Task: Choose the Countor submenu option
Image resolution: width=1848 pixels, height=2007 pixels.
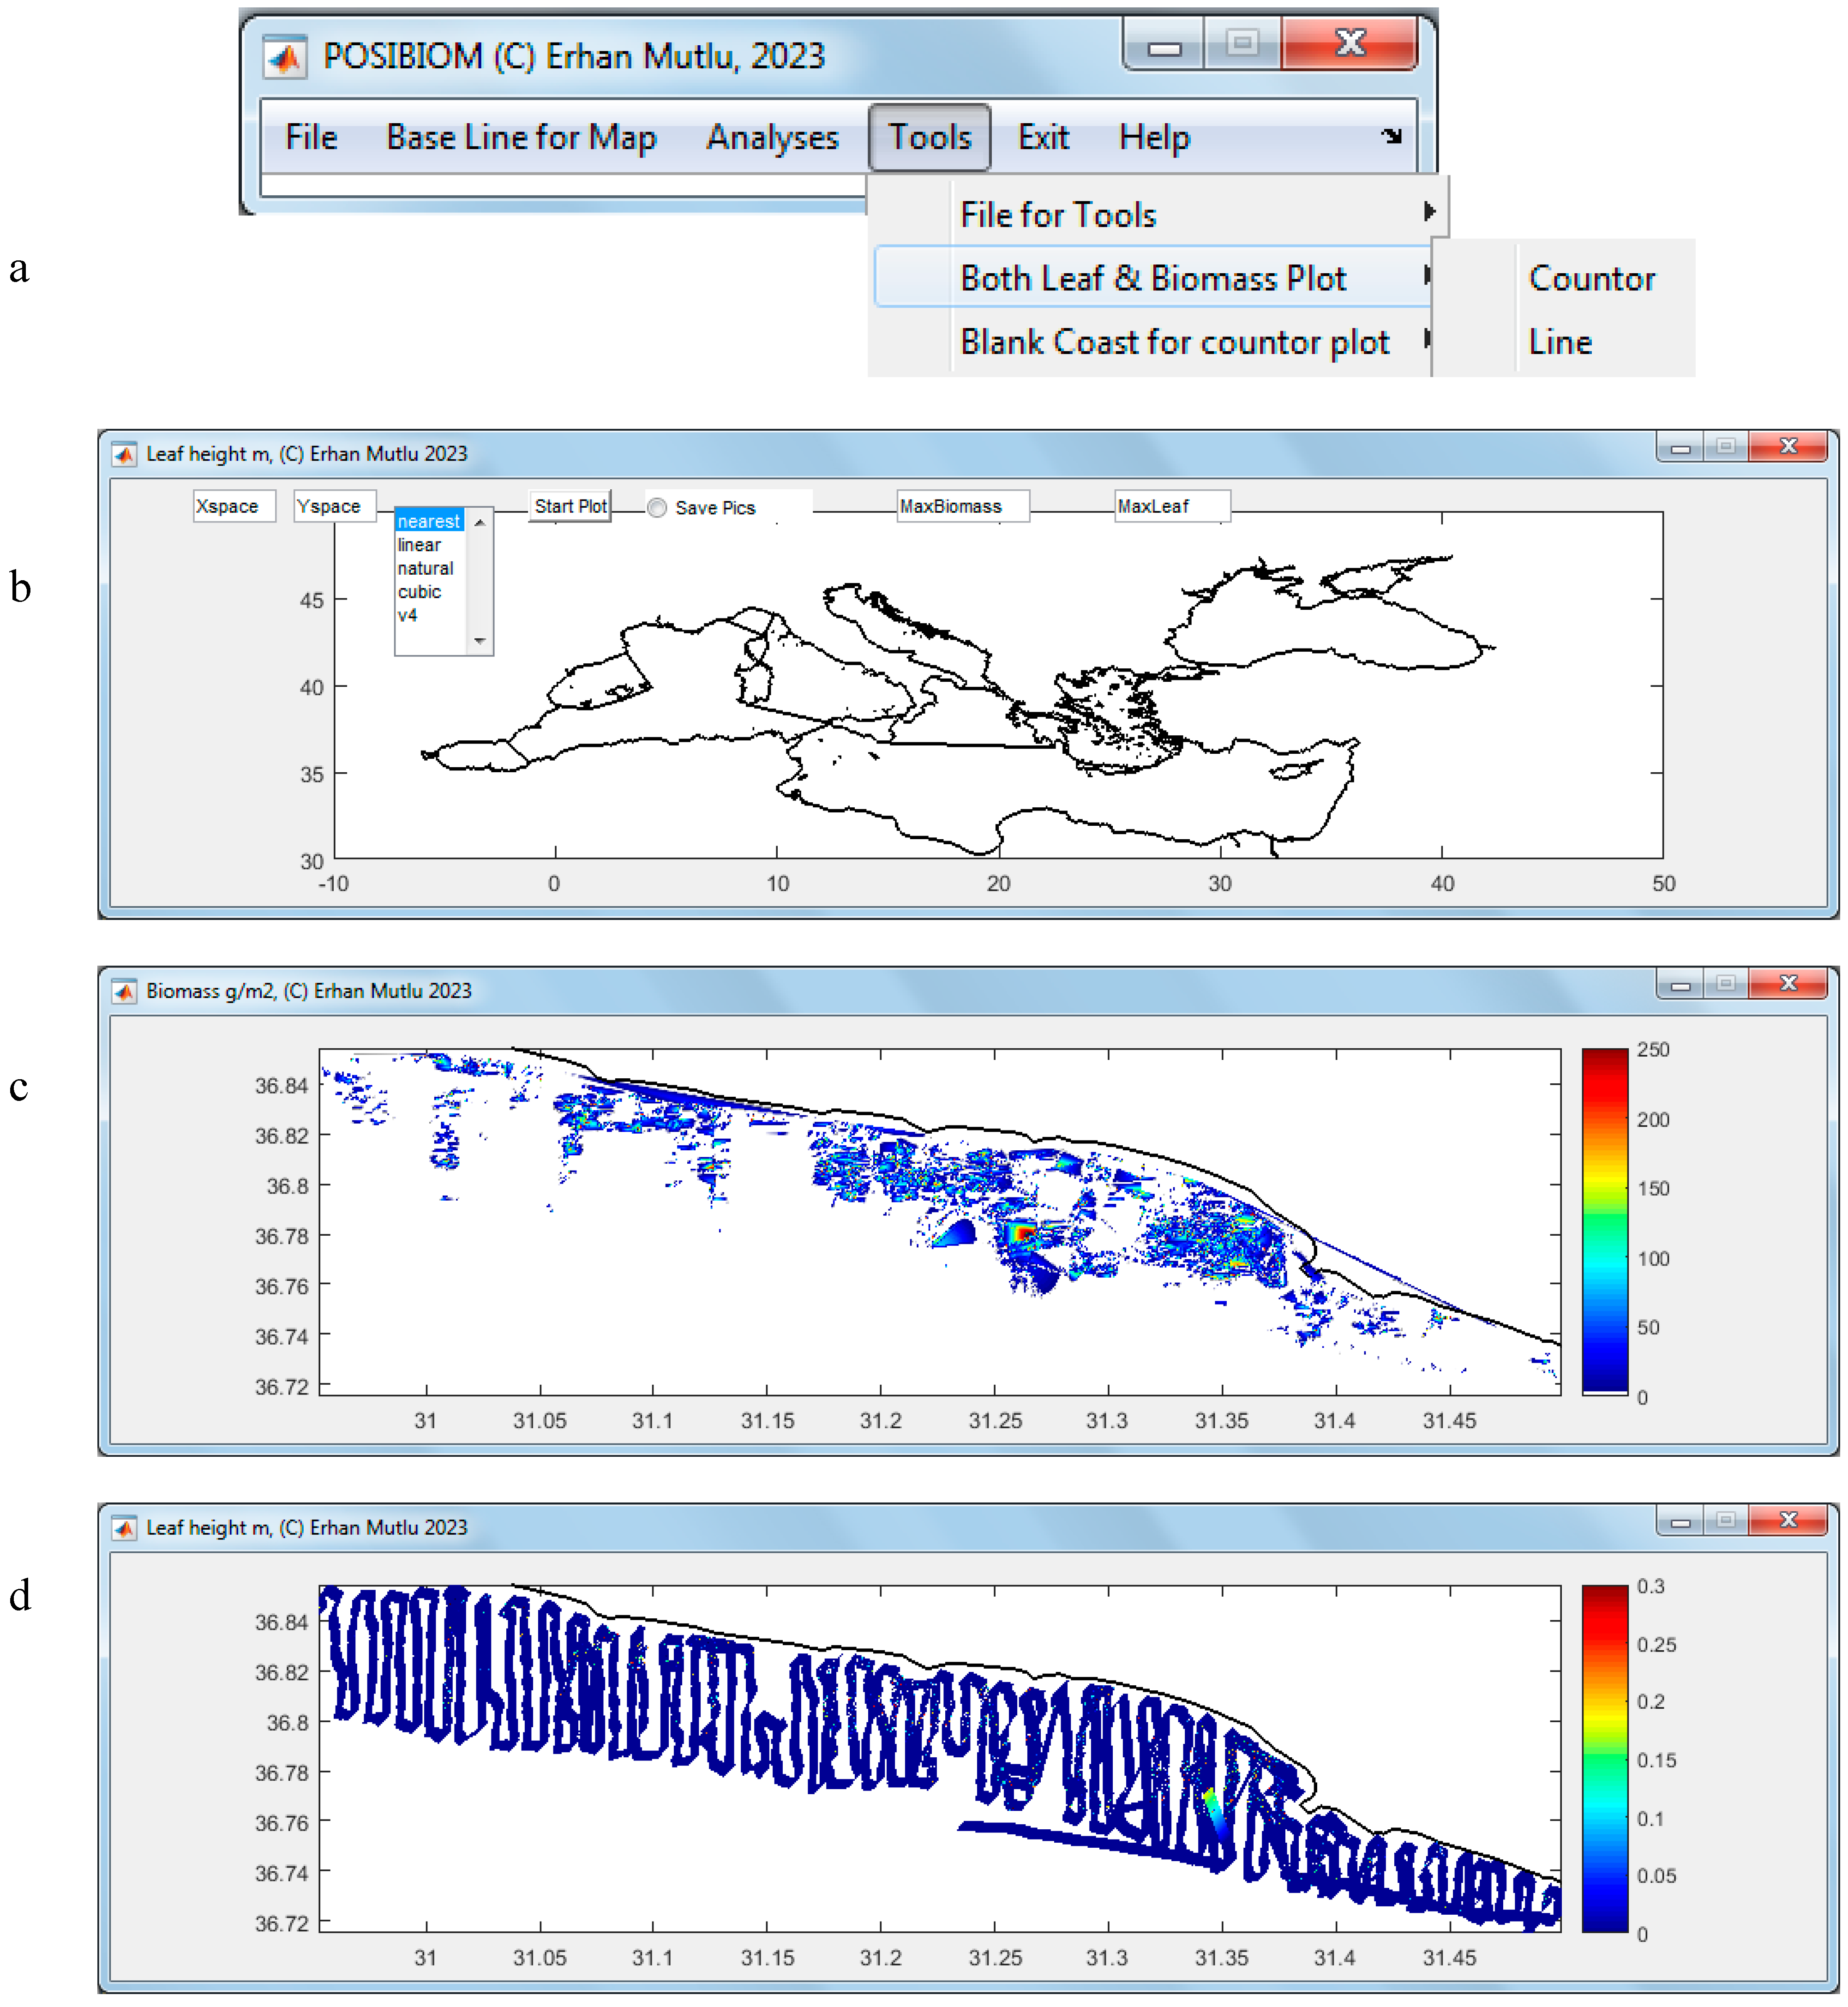Action: coord(1591,278)
